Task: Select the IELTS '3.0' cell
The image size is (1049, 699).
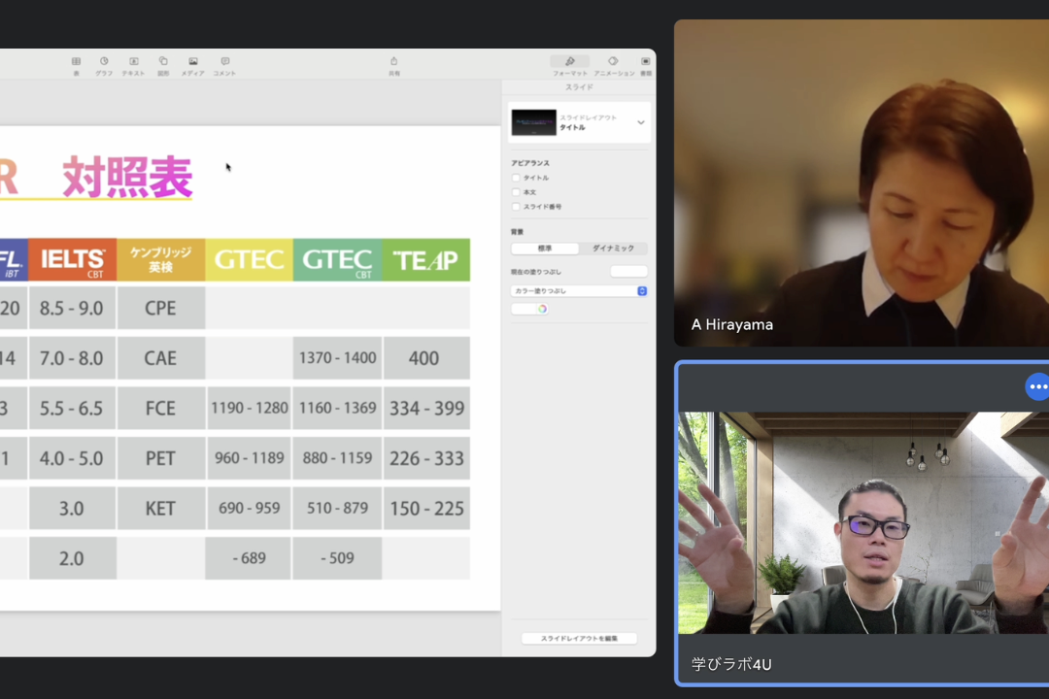Action: pyautogui.click(x=72, y=509)
